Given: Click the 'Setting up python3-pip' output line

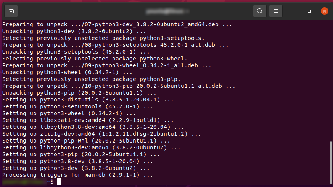Looking at the screenshot, I should click(x=81, y=154).
